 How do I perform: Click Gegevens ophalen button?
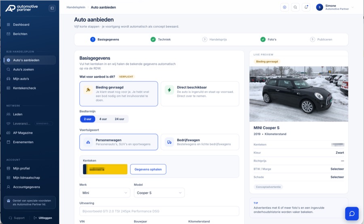tap(148, 169)
